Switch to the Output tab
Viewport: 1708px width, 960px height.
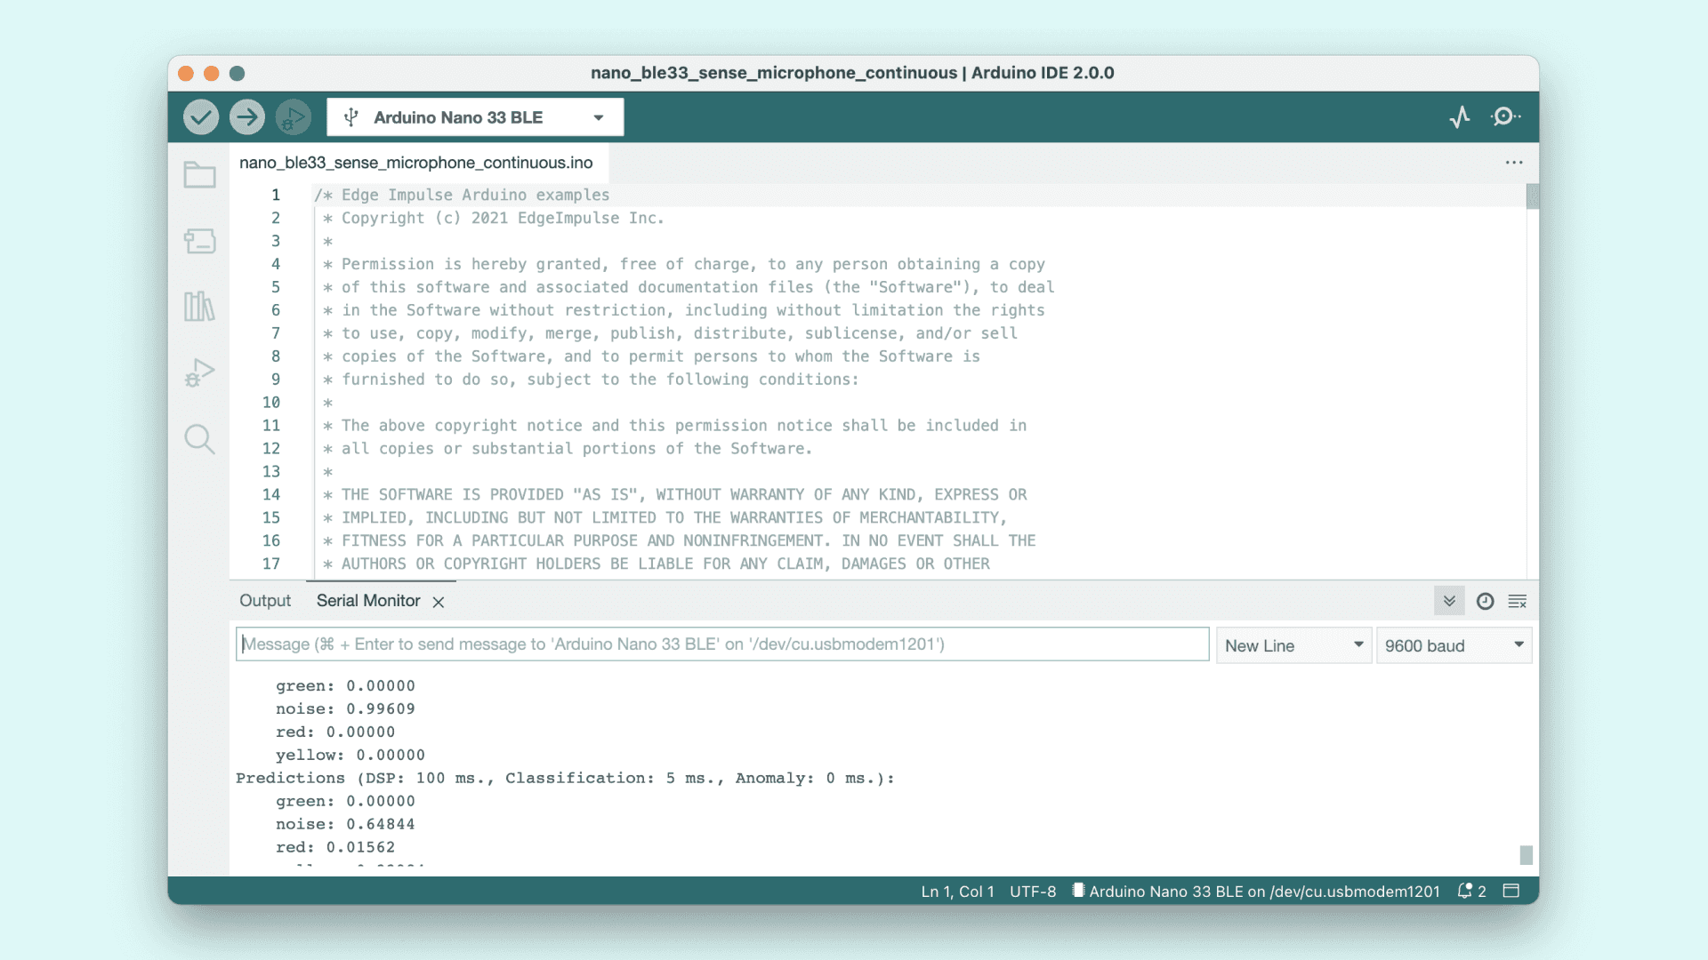(x=265, y=601)
